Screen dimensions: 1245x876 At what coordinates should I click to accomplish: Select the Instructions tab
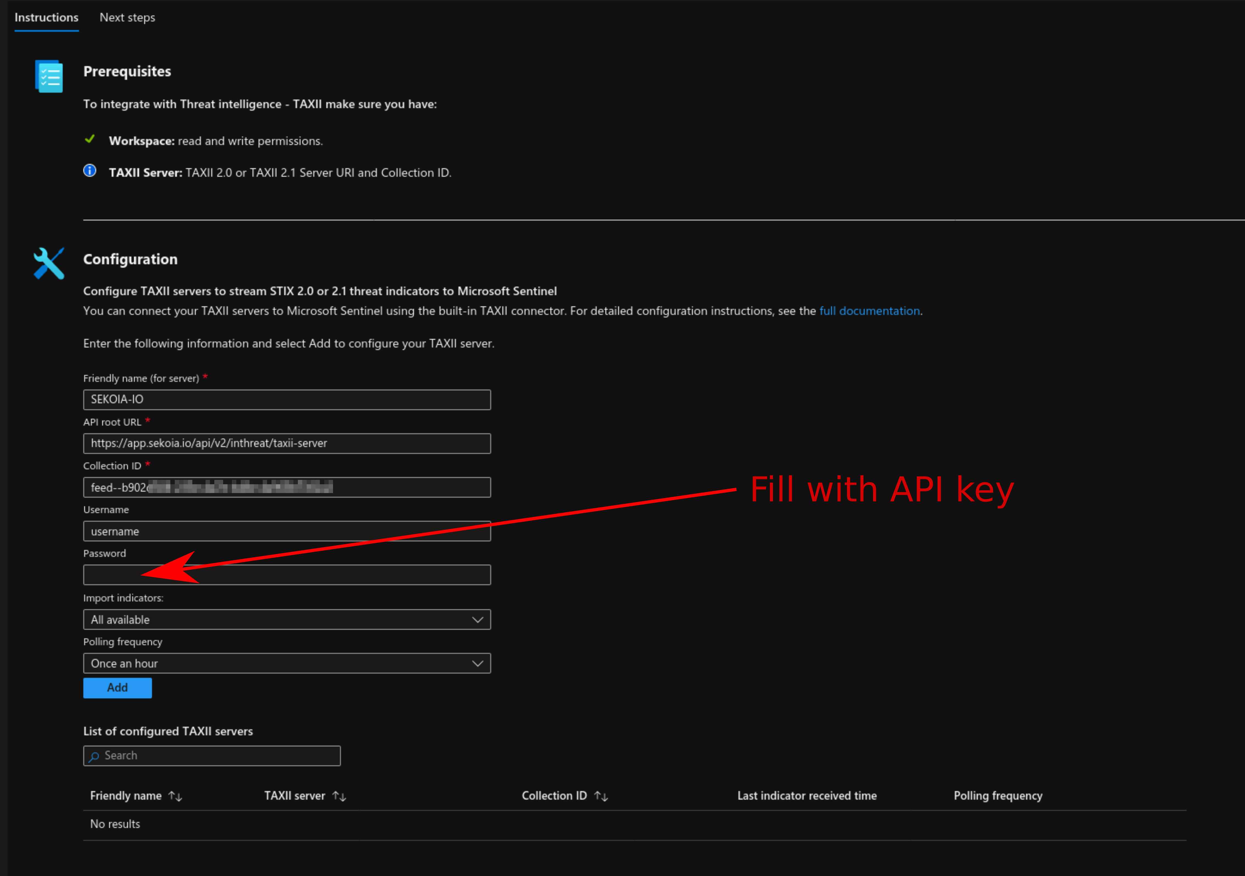(x=47, y=17)
